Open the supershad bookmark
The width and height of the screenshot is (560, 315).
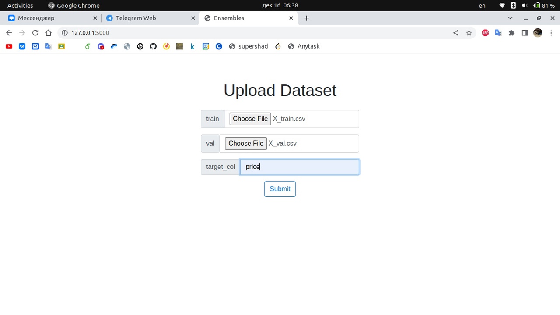tap(248, 46)
